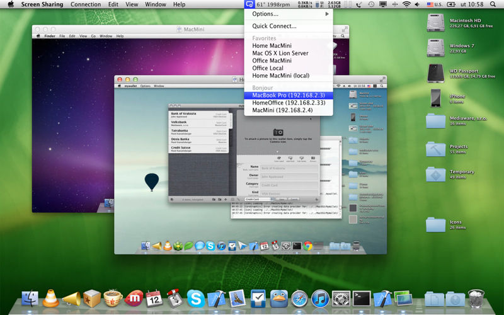This screenshot has width=504, height=315.
Task: Open the Options menu in front remote window
Action: tap(146, 86)
